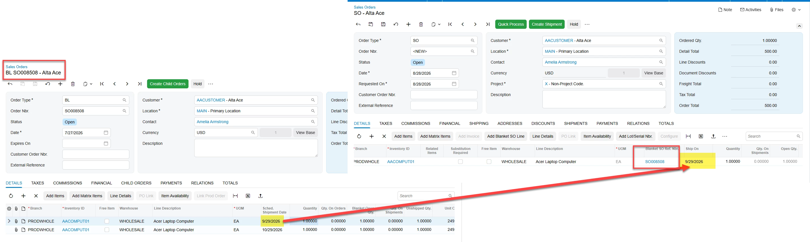
Task: Open calendar for blanket order Date field
Action: 106,133
